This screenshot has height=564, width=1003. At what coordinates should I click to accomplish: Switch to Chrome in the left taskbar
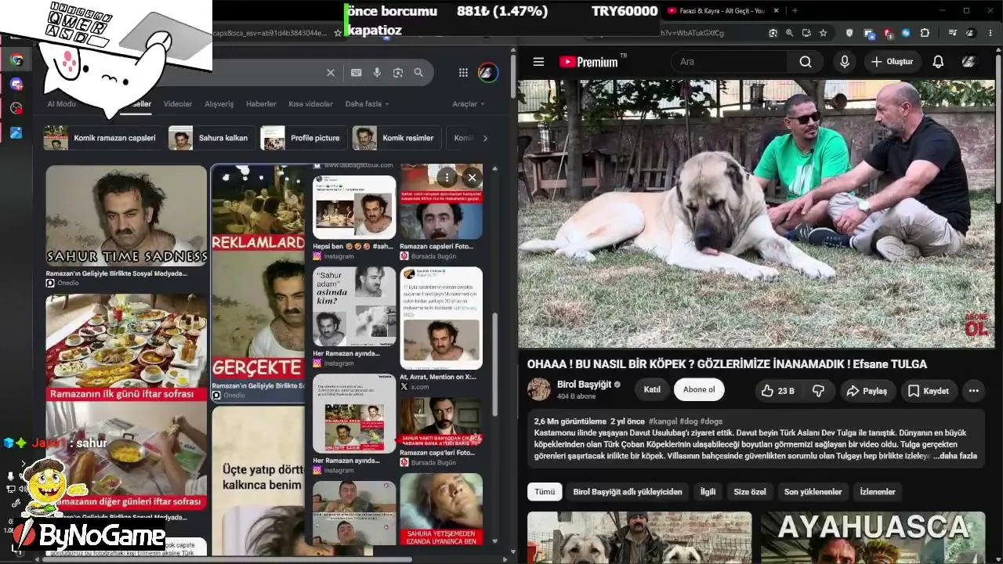(16, 60)
